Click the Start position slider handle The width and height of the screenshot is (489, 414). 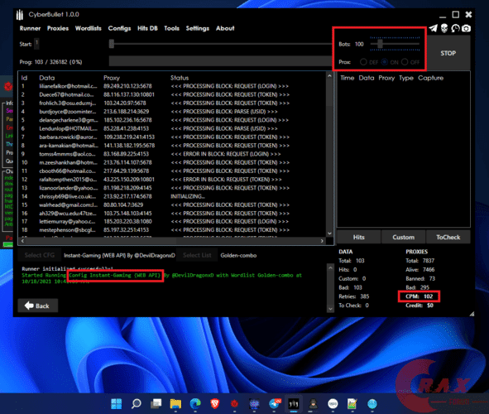(x=112, y=44)
